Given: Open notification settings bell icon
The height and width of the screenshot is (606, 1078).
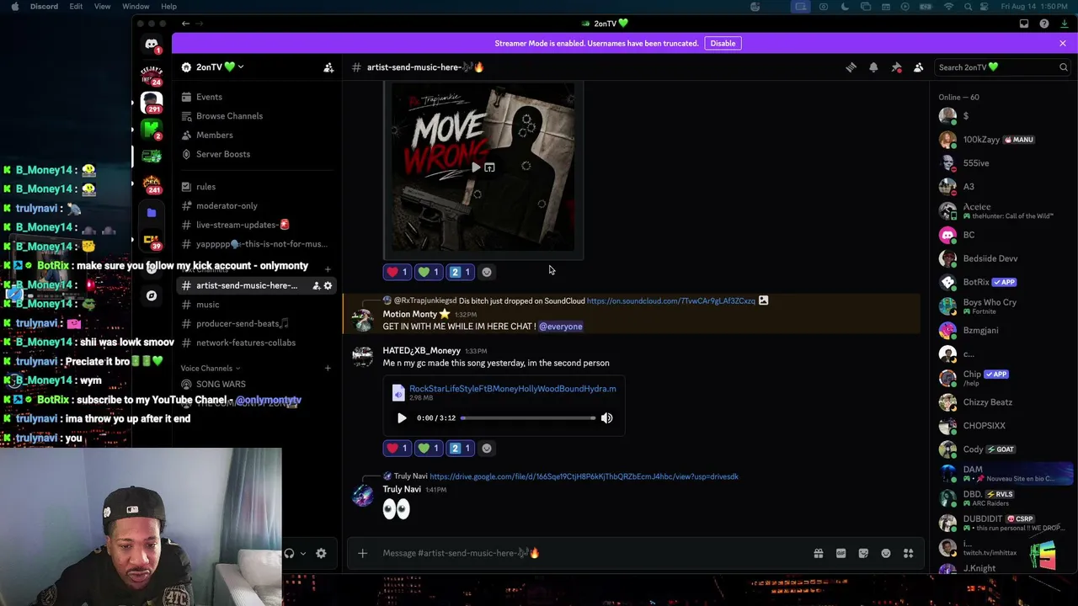Looking at the screenshot, I should click(873, 67).
